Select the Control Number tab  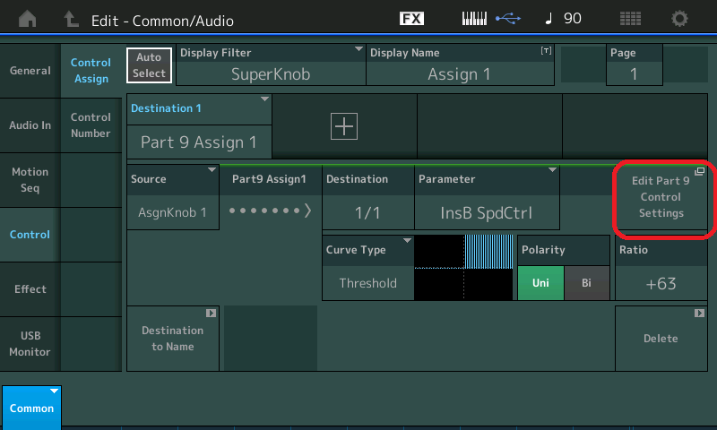[x=91, y=125]
